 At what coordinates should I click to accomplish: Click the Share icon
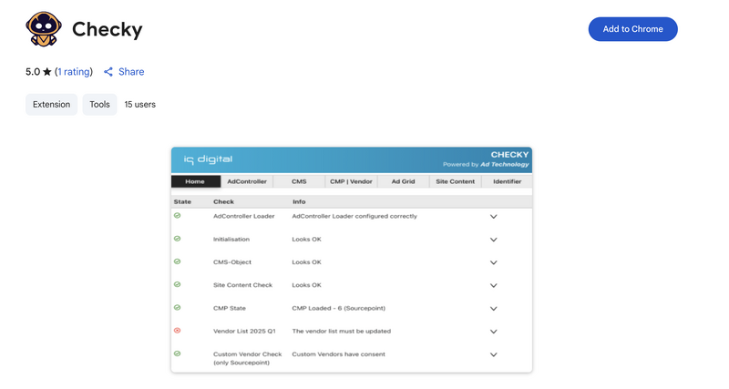click(x=108, y=72)
